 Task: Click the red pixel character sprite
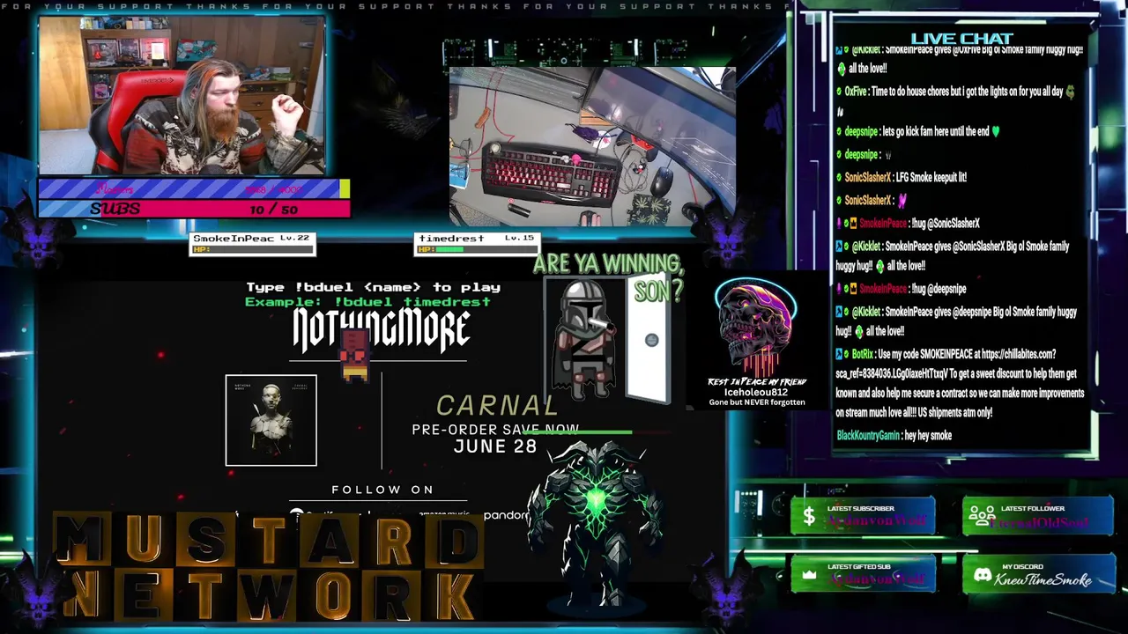(x=354, y=355)
